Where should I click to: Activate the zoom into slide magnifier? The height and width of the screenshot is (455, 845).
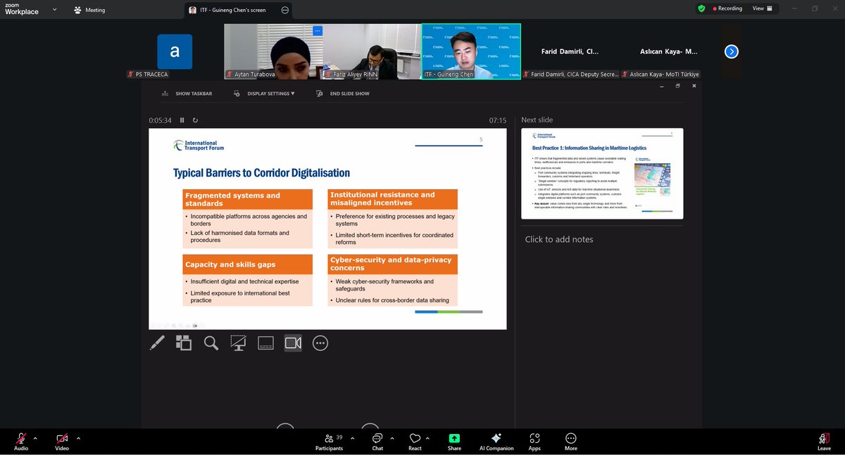point(211,342)
